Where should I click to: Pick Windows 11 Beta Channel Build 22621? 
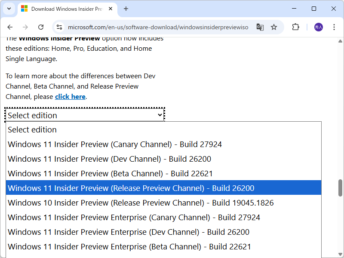coord(110,174)
